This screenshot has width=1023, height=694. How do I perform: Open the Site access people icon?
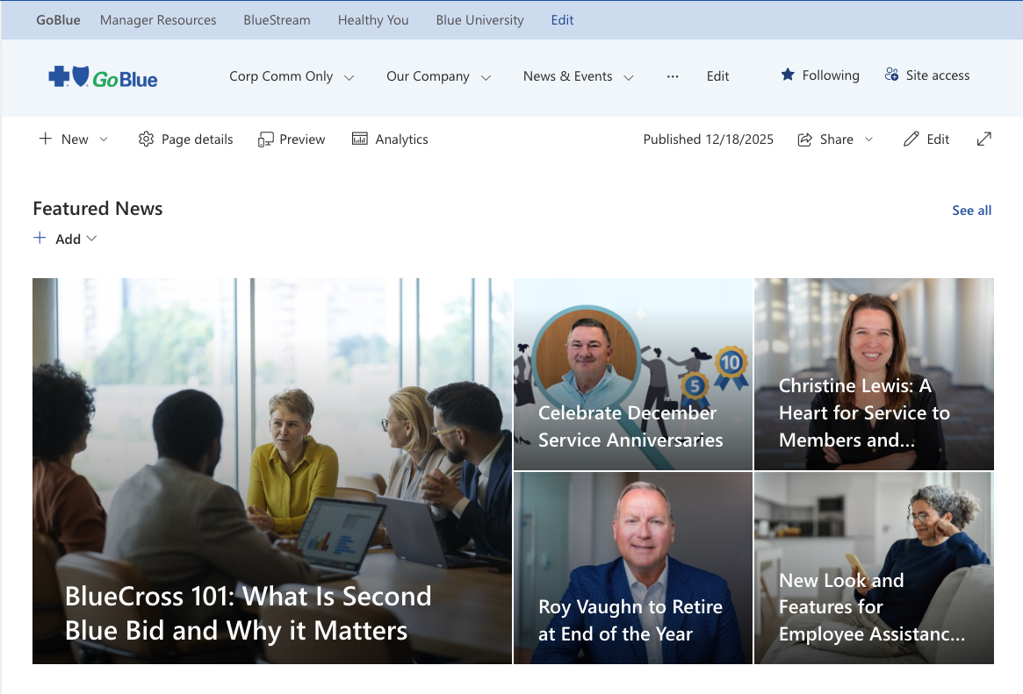tap(891, 75)
